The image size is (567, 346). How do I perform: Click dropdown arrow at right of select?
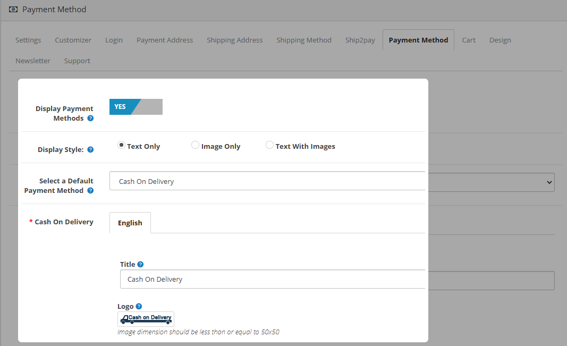[549, 182]
